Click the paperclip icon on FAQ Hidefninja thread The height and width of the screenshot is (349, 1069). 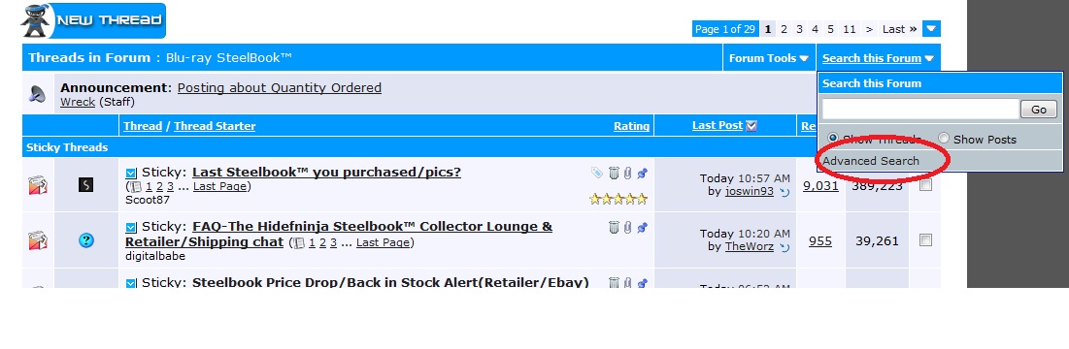[x=628, y=228]
